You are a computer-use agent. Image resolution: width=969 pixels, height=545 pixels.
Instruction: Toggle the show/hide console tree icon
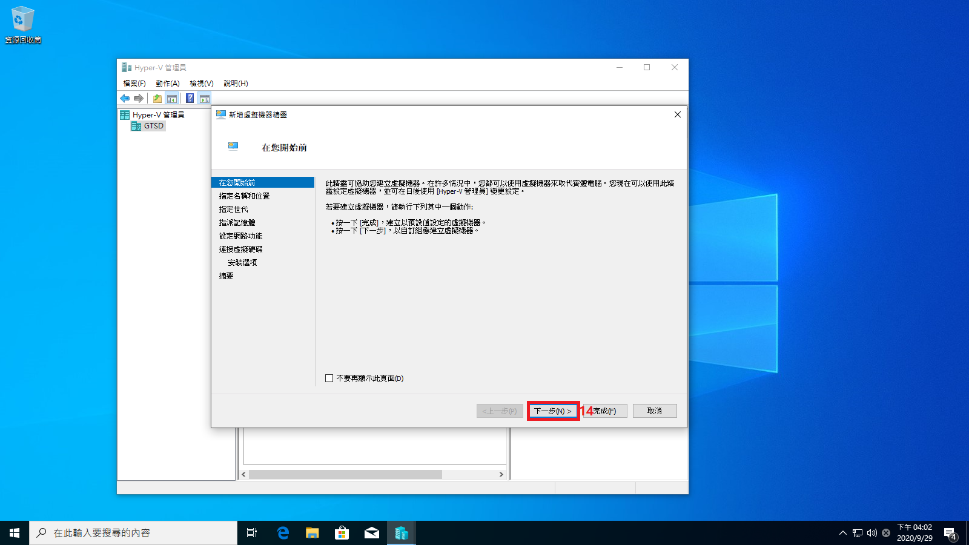click(x=172, y=98)
